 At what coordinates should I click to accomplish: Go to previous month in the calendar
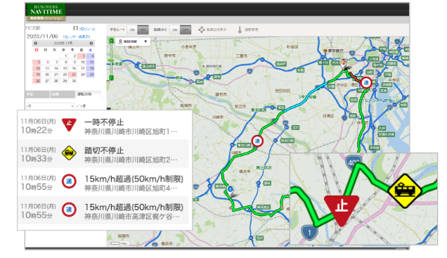pyautogui.click(x=36, y=44)
